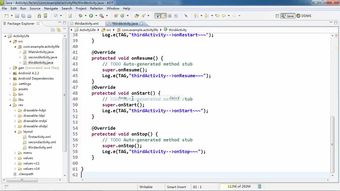
Task: Toggle the highlighter button beside Mark Occurrences
Action: [x=164, y=16]
